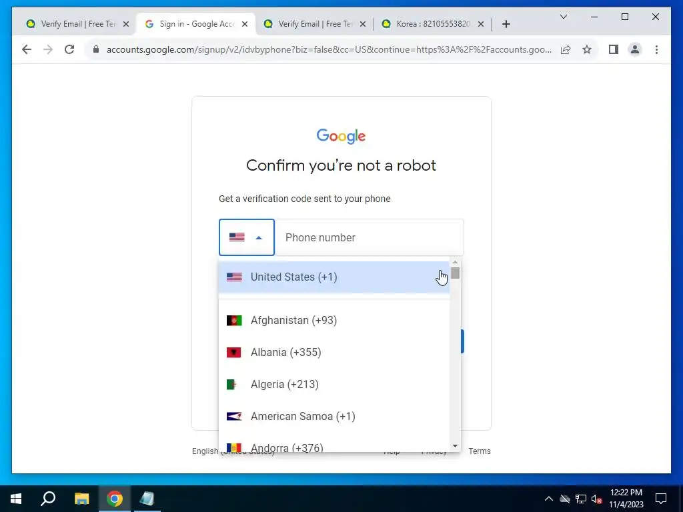Image resolution: width=683 pixels, height=512 pixels.
Task: Click the browser forward arrow
Action: (x=48, y=49)
